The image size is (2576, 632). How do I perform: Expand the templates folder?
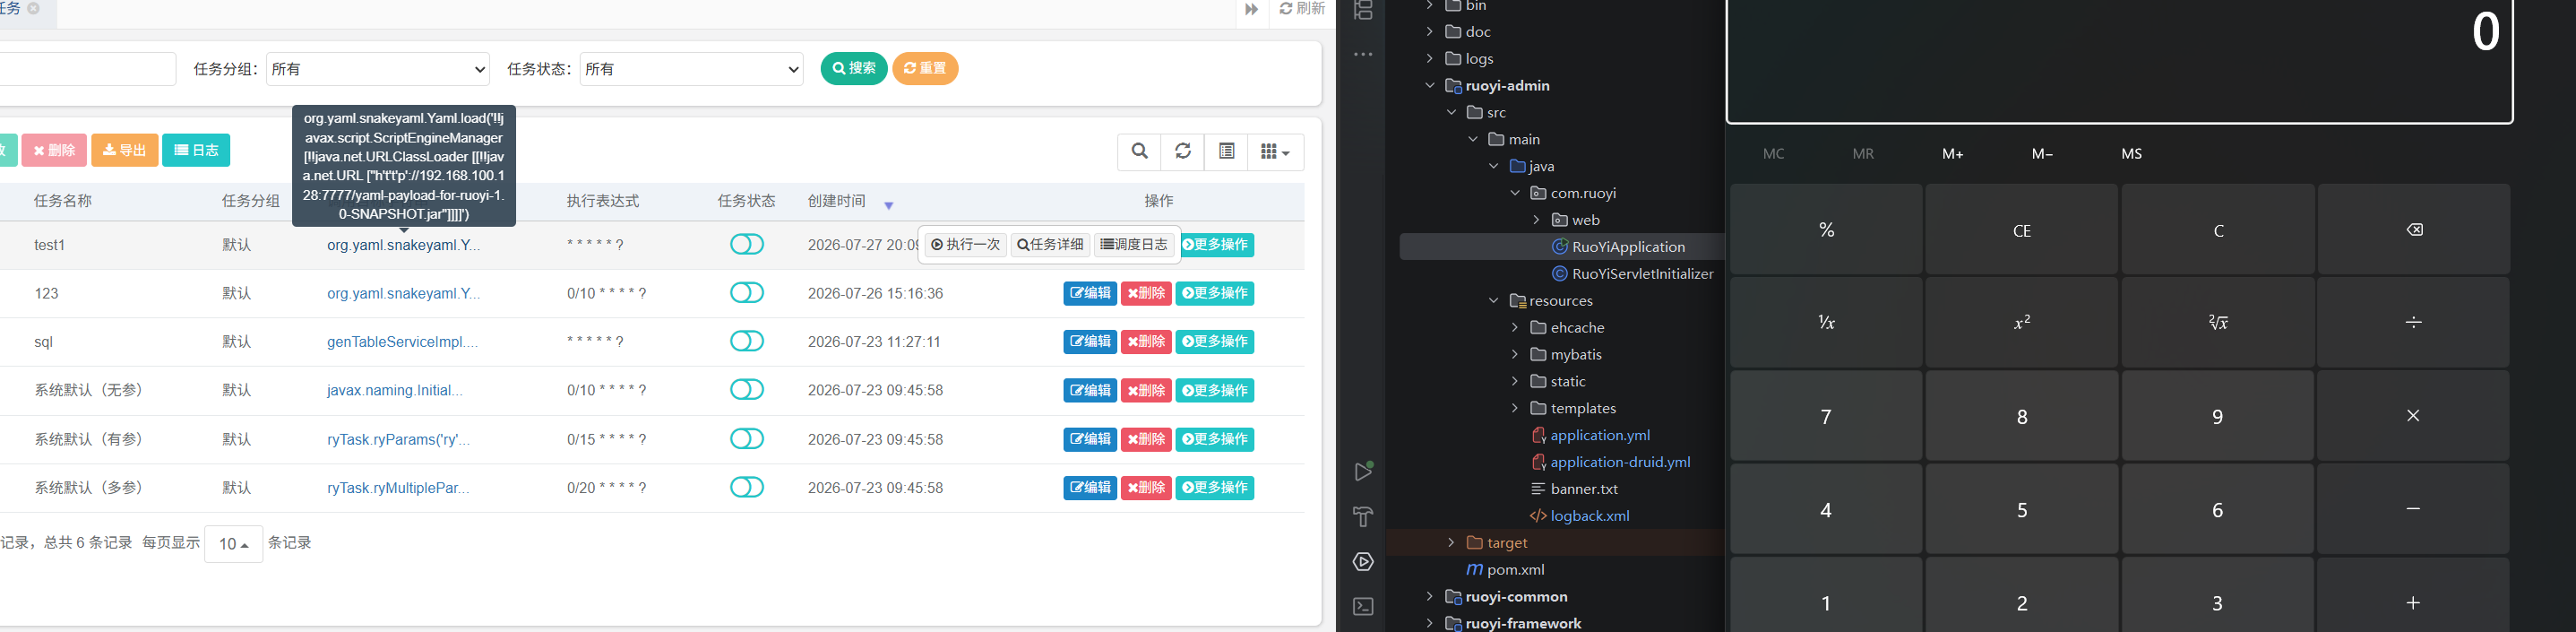[1515, 408]
